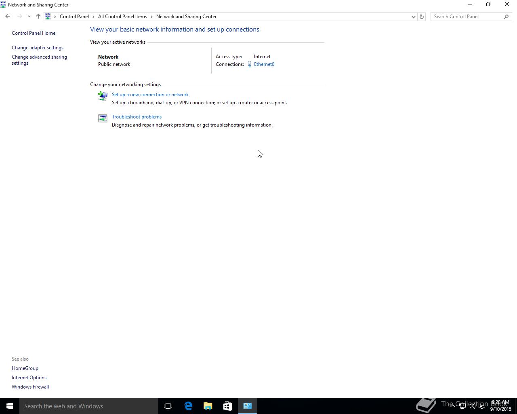Screen dimensions: 517x414
Task: Open Internet Options under See also
Action: click(29, 378)
